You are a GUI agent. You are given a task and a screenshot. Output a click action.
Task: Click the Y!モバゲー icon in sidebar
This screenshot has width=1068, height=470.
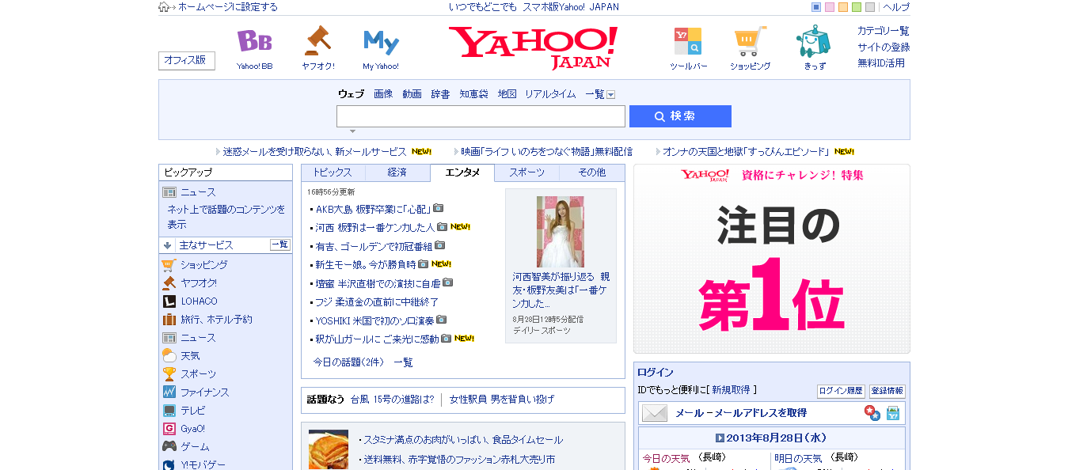[x=169, y=465]
